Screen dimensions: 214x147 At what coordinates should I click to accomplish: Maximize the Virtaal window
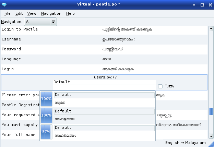(x=202, y=5)
